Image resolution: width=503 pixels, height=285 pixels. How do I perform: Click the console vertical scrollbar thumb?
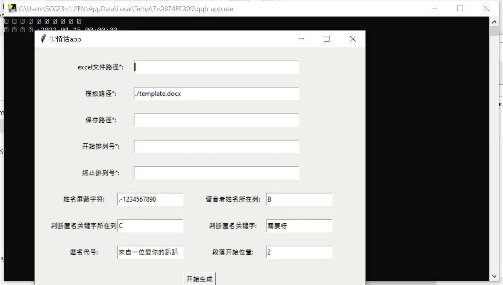pos(494,30)
